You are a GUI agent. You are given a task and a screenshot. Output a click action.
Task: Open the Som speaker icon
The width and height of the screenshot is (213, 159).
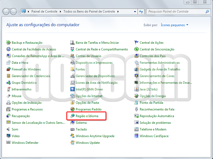pyautogui.click(x=9, y=129)
